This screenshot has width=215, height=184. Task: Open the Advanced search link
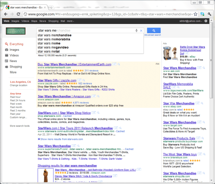click(x=152, y=35)
